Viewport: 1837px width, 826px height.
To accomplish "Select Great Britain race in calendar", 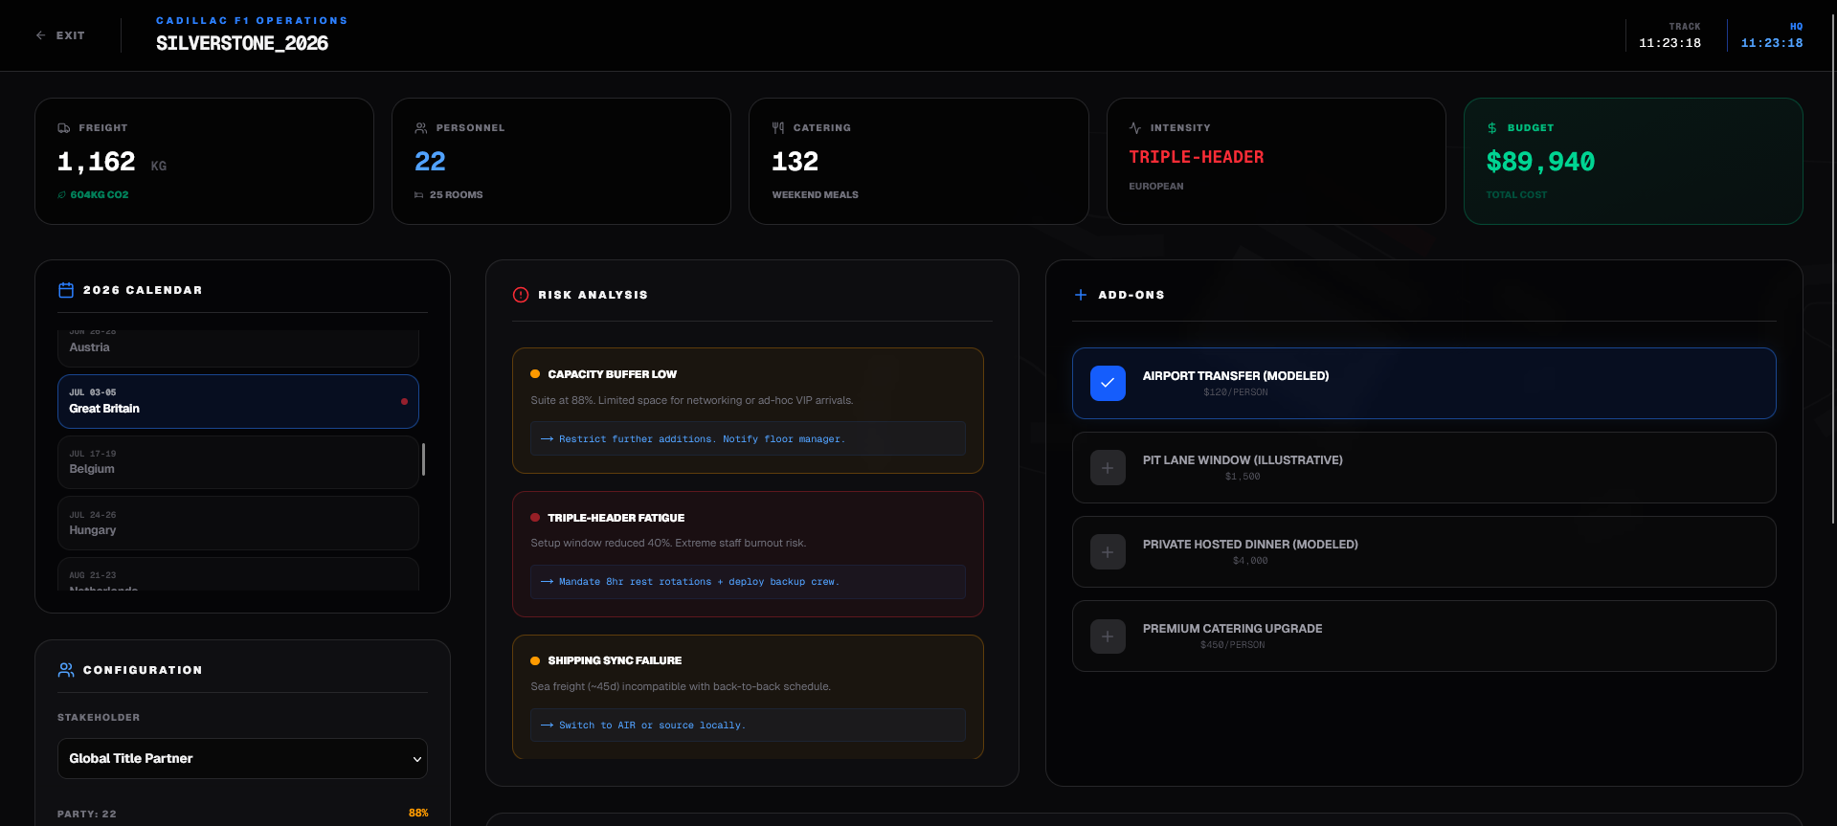I will tap(238, 401).
